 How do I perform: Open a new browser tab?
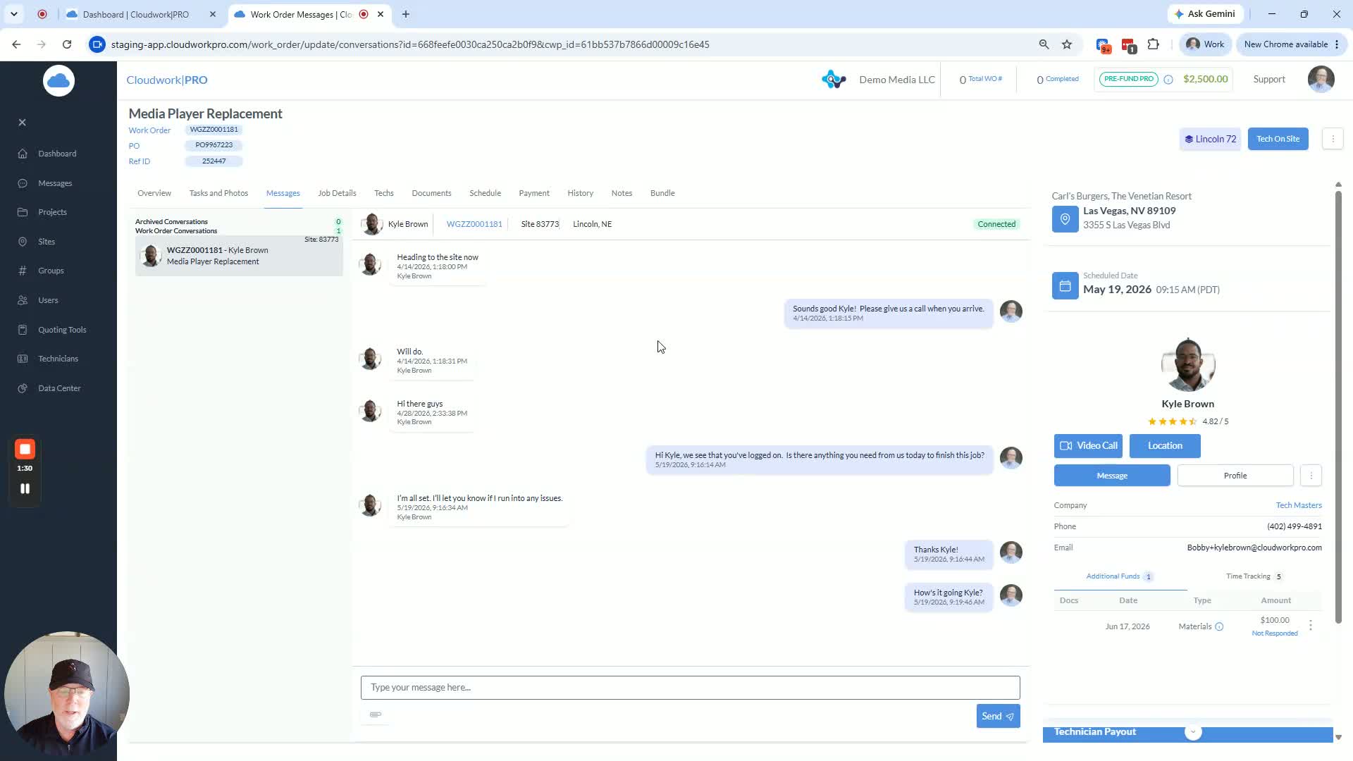pos(405,14)
